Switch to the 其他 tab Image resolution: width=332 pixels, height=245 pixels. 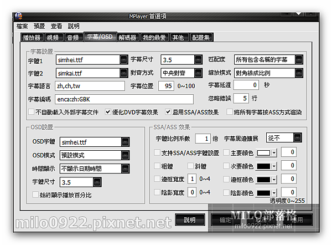pos(179,38)
